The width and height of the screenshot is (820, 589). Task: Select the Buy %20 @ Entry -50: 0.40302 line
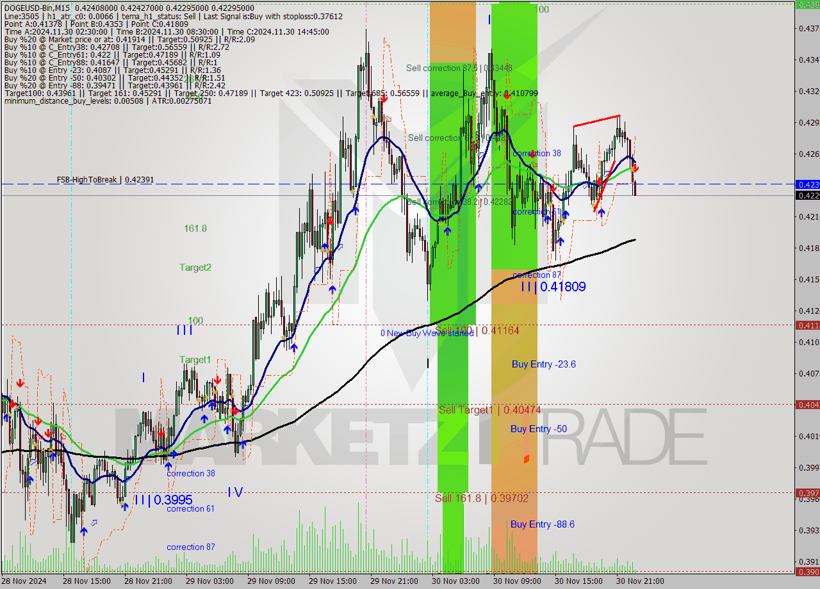point(114,77)
